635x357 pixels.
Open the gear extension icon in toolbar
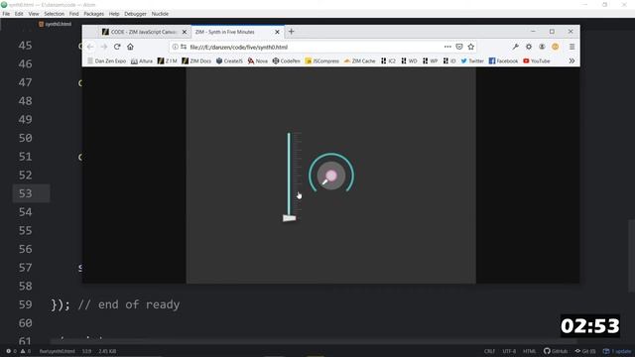click(x=529, y=47)
